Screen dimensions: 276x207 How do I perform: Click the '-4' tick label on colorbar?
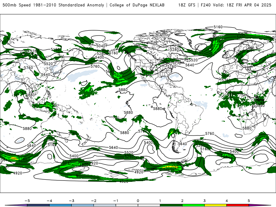point(49,201)
